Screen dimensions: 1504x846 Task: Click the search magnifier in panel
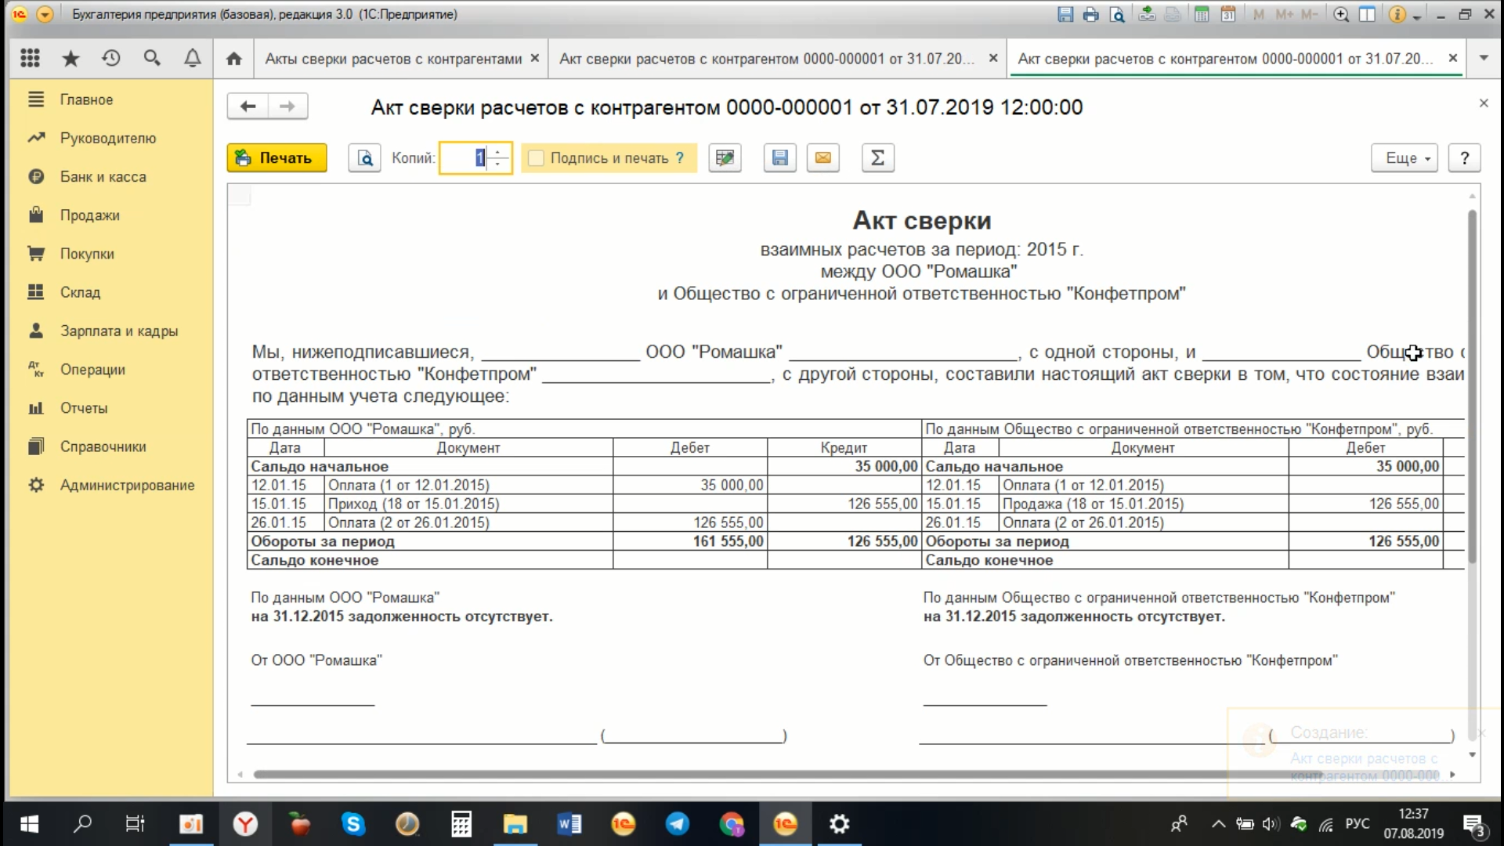152,58
